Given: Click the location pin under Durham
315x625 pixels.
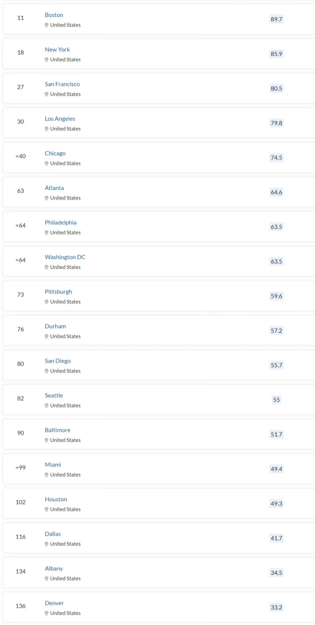Looking at the screenshot, I should coord(46,337).
